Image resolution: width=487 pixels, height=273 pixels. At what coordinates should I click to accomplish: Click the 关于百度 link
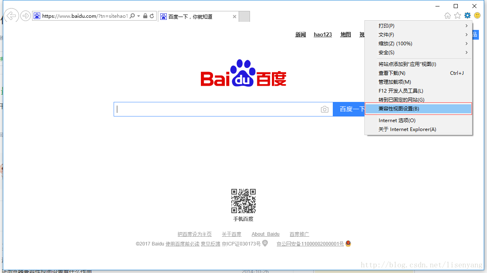[x=231, y=234]
